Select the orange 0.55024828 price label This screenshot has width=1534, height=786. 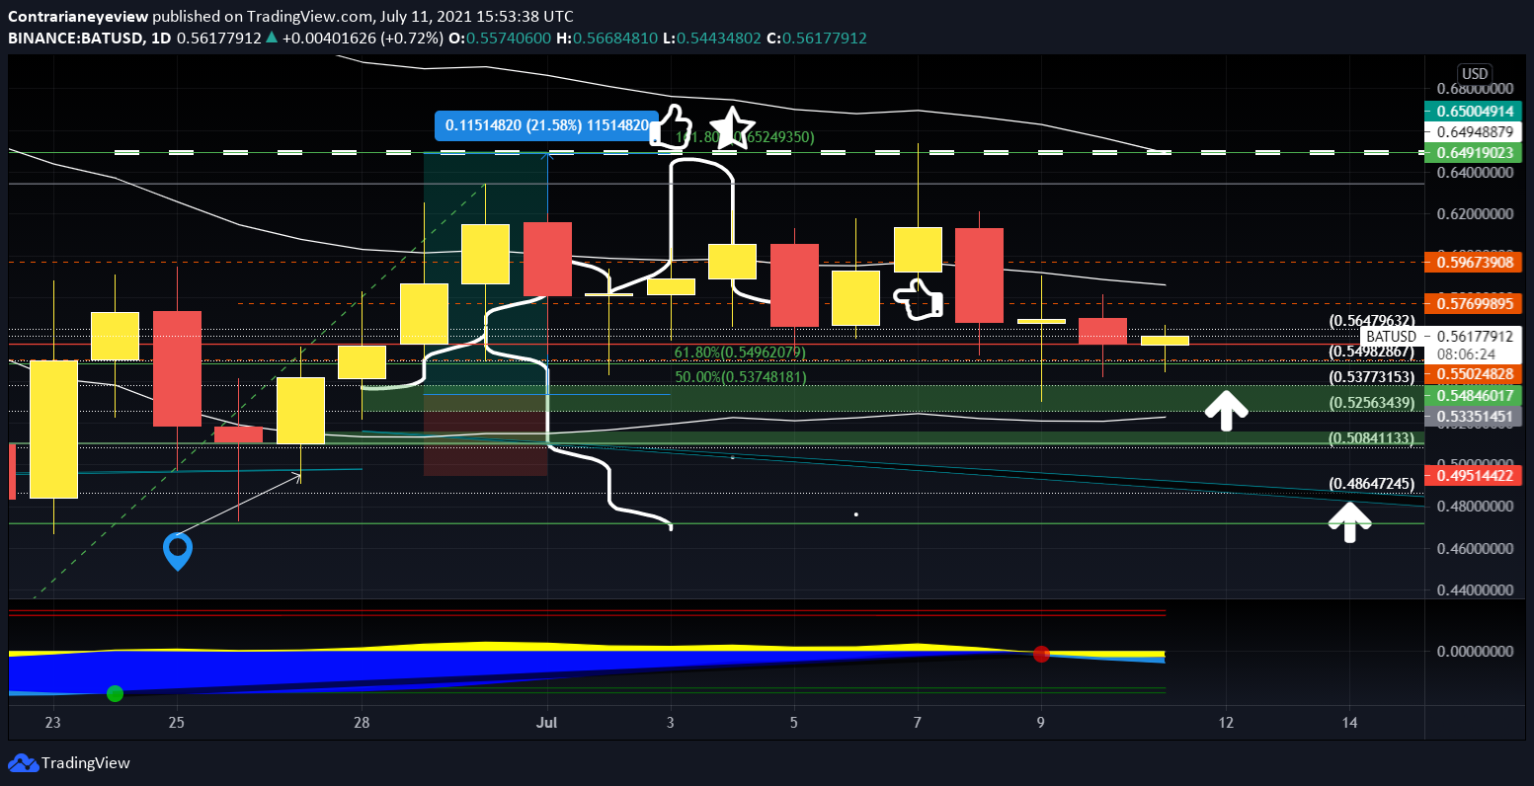1475,374
